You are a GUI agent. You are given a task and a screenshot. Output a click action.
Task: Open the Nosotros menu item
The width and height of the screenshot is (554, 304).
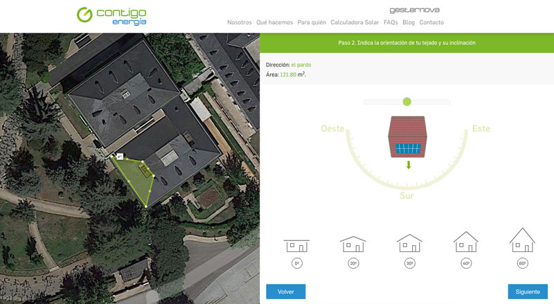(x=239, y=22)
